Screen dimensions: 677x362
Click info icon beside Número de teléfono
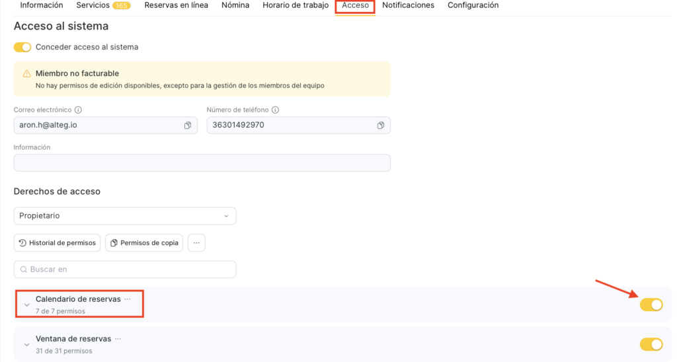[x=275, y=110]
